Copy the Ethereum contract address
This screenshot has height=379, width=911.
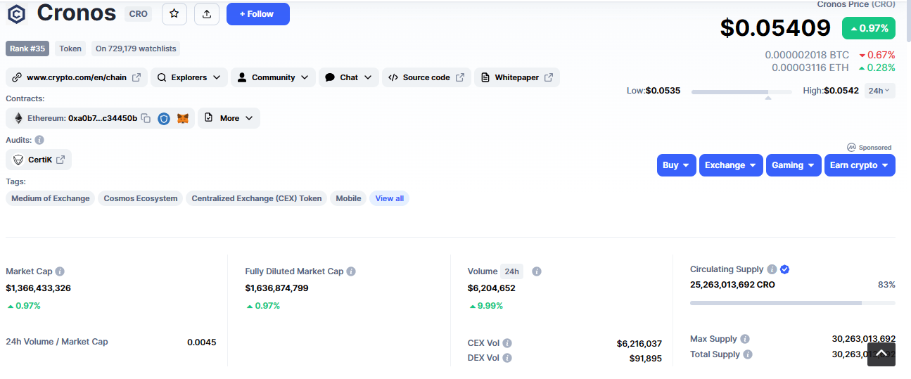coord(146,118)
